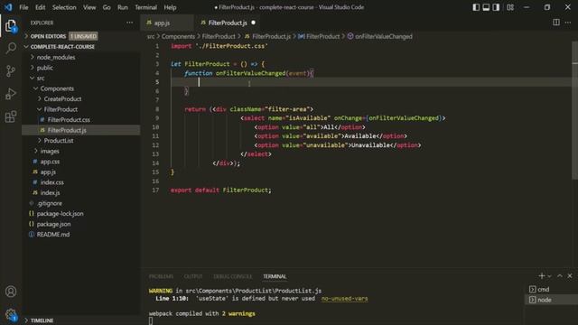Open the Help menu
Screen dimensions: 578x325
pyautogui.click(x=170, y=7)
